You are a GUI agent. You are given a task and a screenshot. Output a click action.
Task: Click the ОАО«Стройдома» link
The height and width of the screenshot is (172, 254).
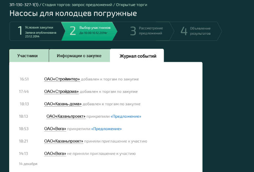pos(61,92)
